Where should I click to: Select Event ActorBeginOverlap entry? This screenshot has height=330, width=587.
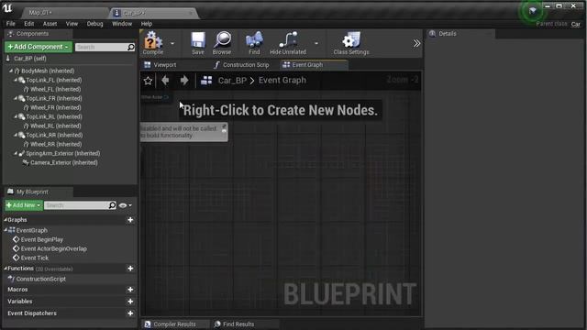pyautogui.click(x=53, y=248)
